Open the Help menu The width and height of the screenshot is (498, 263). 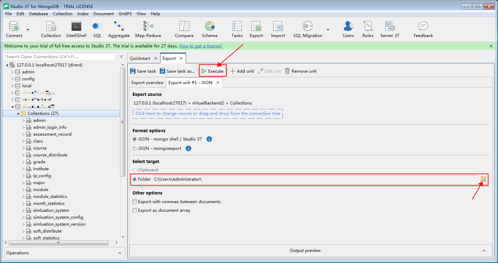155,14
